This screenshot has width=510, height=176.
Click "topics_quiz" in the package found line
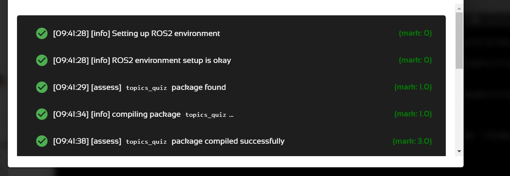click(x=146, y=88)
